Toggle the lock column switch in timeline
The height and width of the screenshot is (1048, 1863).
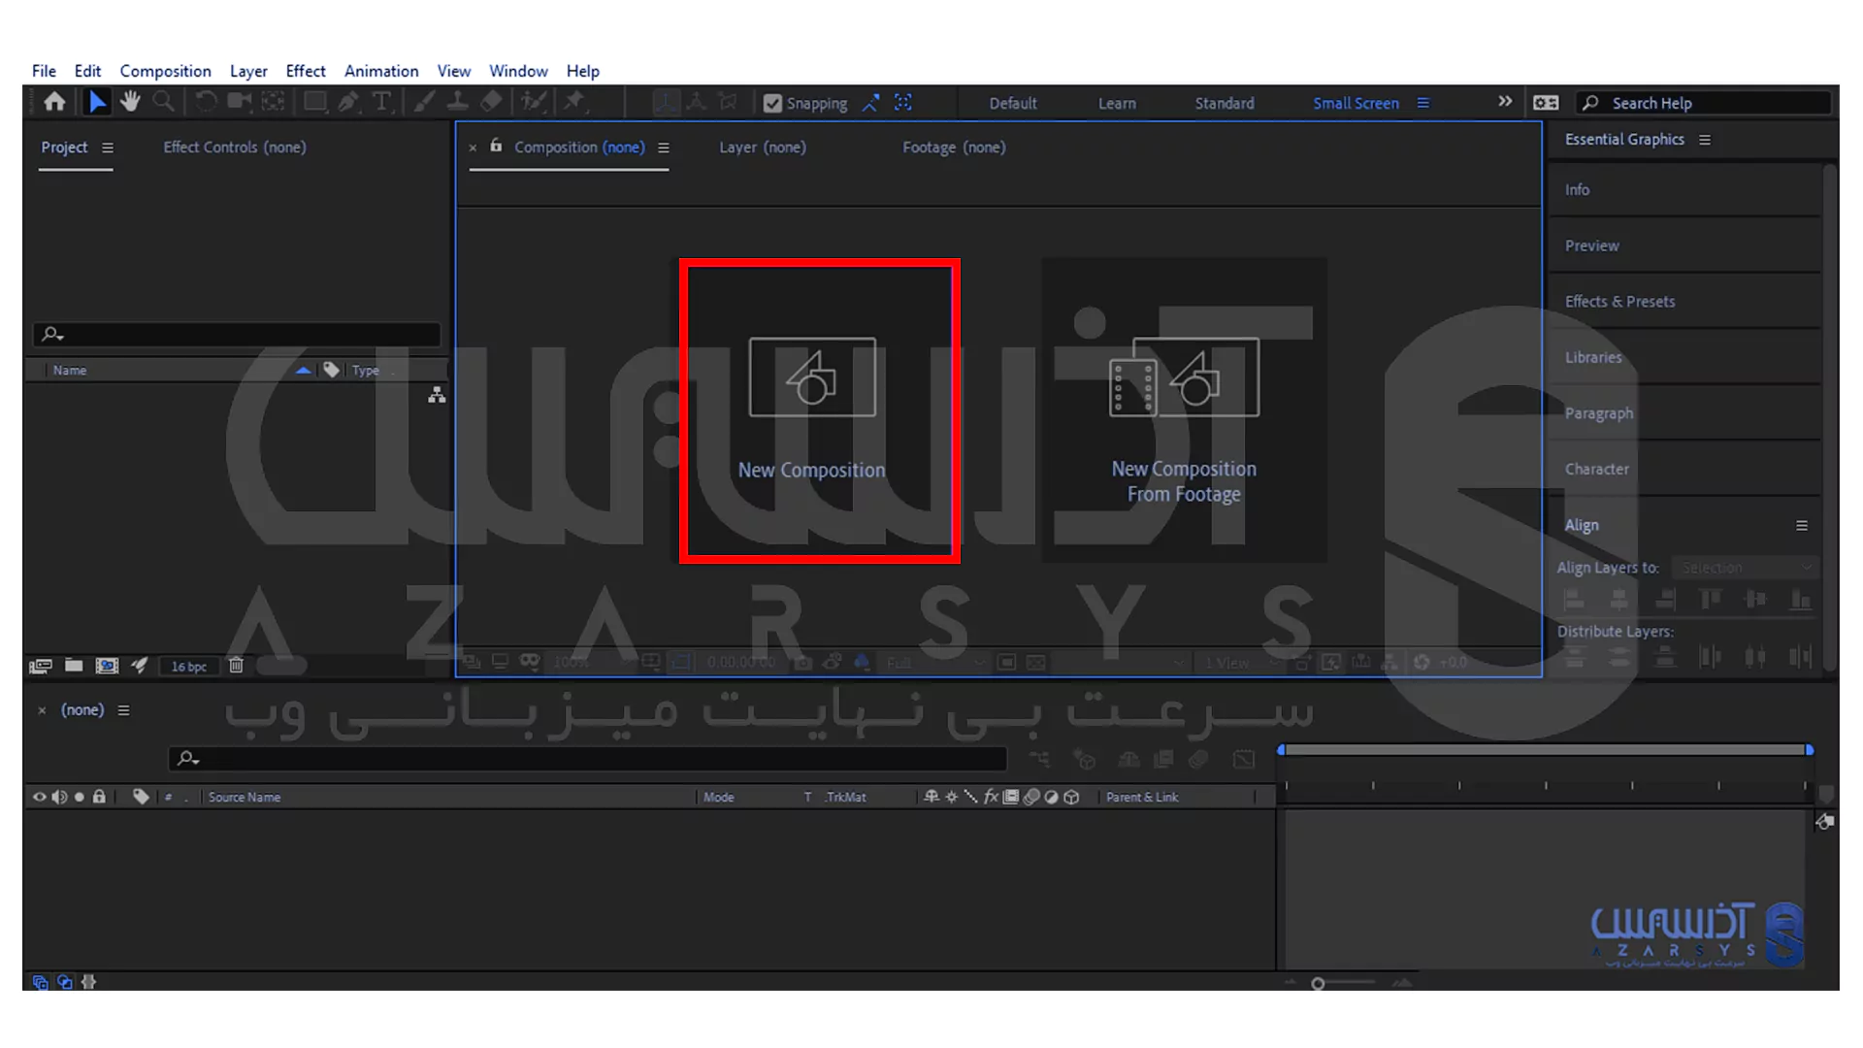pos(99,797)
